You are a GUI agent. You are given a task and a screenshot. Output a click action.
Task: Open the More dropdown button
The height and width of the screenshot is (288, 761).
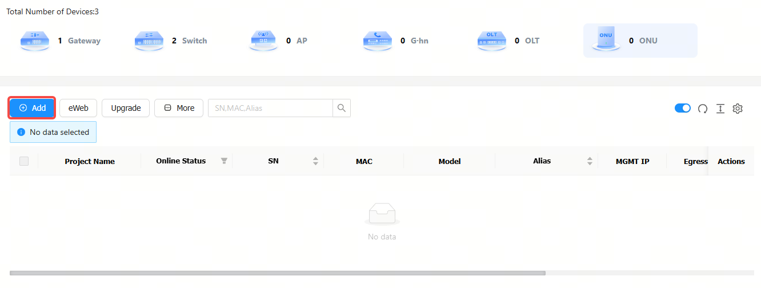(x=179, y=108)
